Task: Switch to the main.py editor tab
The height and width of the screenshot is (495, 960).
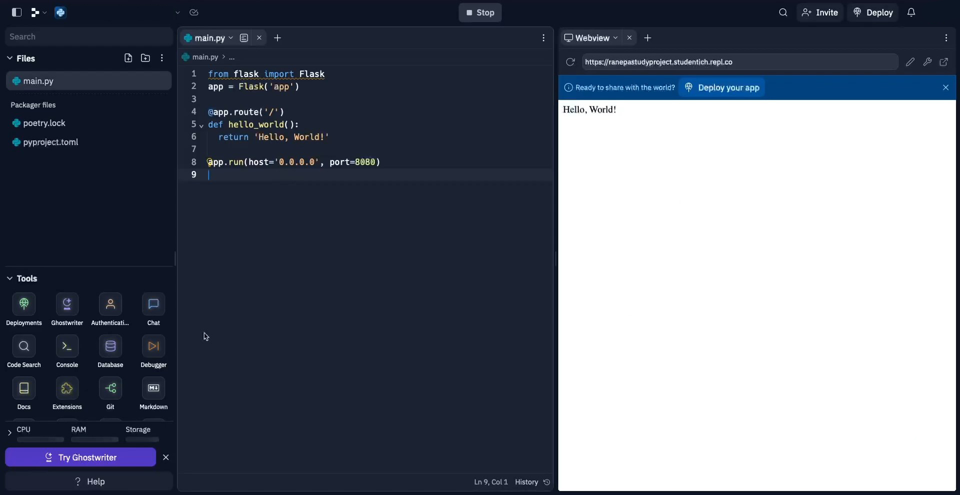Action: (x=209, y=38)
